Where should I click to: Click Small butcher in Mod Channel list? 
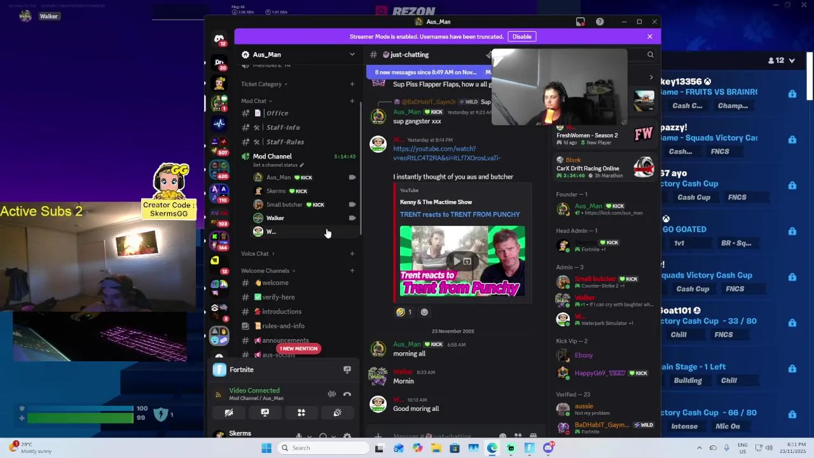[305, 204]
